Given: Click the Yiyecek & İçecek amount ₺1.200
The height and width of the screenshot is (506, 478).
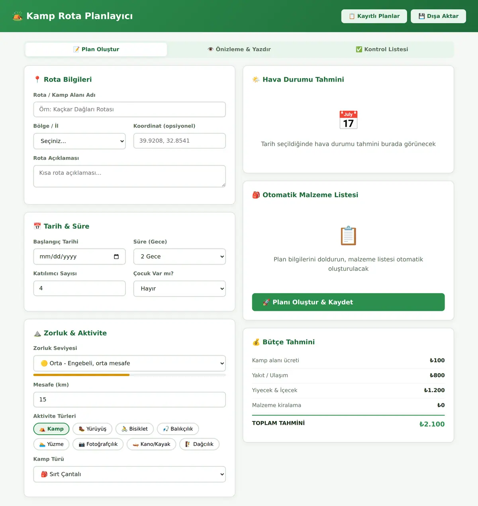Looking at the screenshot, I should [434, 390].
